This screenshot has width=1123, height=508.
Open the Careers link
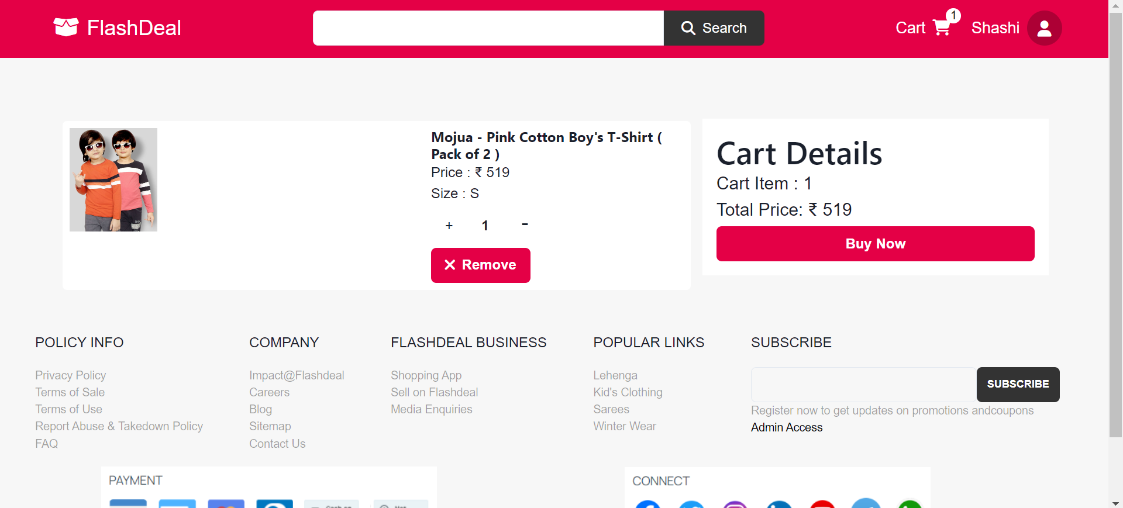pos(270,392)
